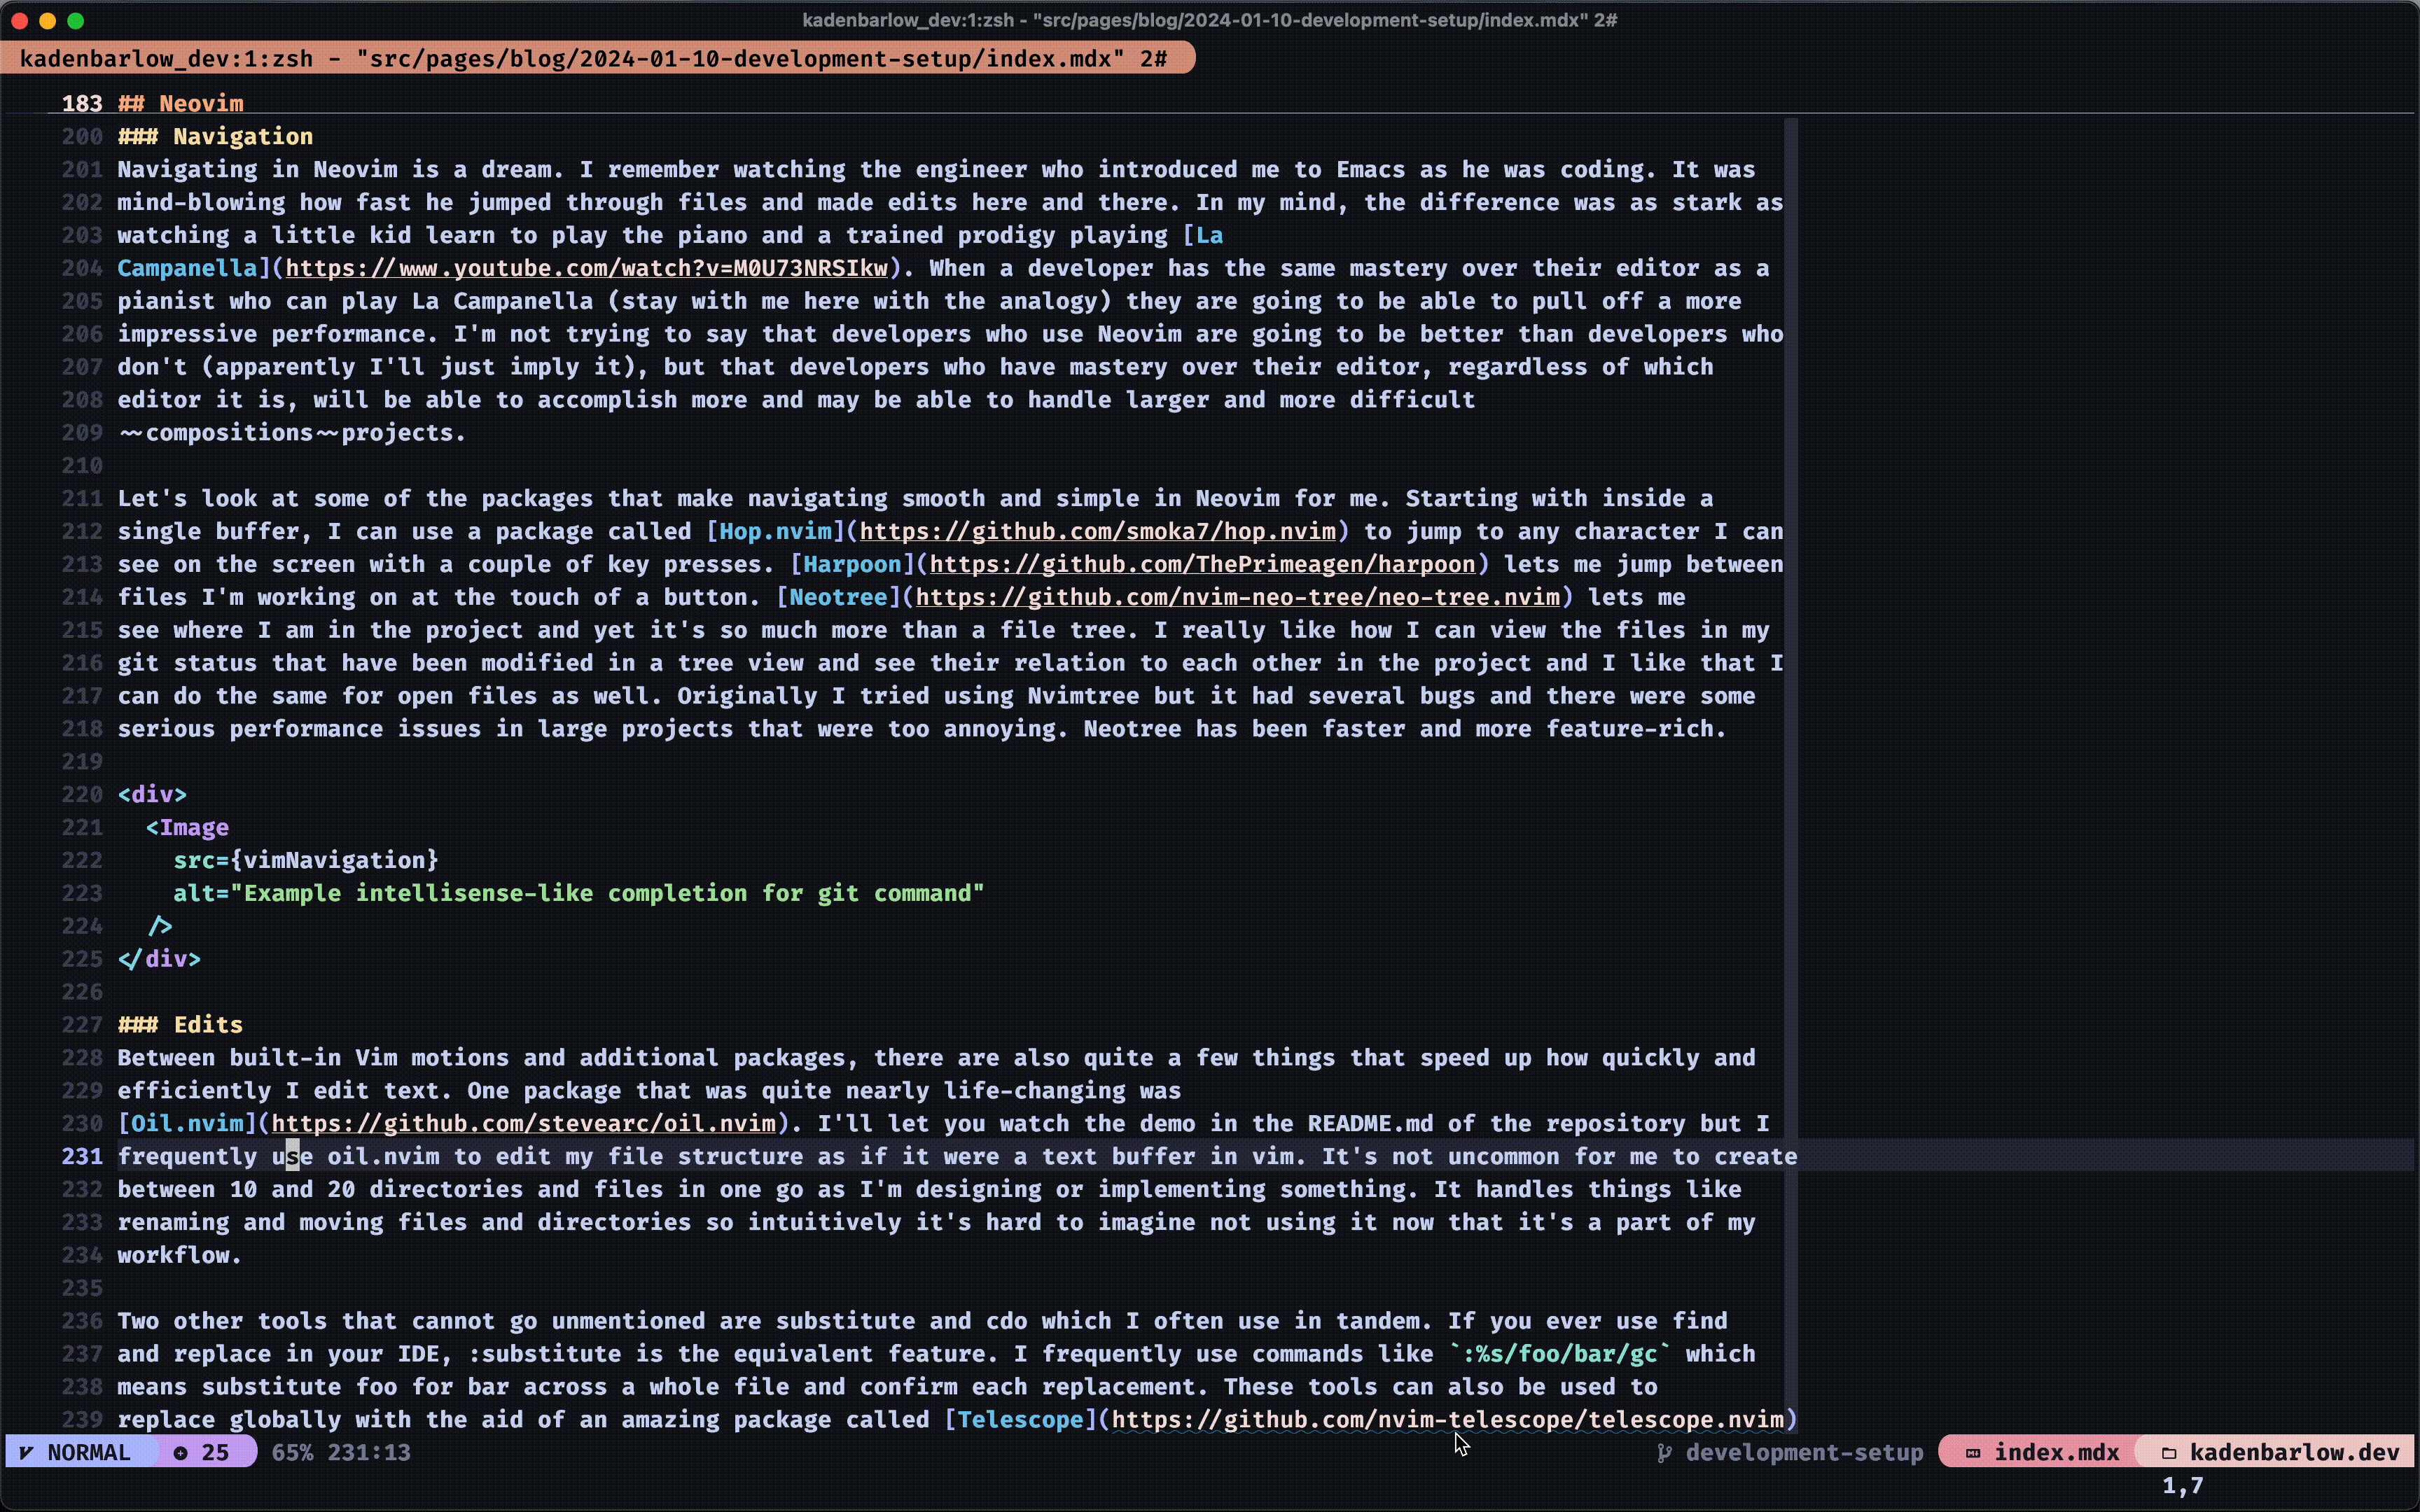
Task: Click the diagnostics dot icon beside 25
Action: 181,1452
